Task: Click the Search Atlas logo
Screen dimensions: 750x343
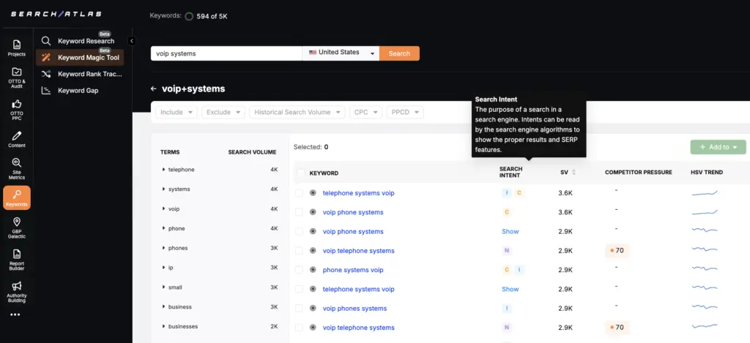Action: click(x=56, y=14)
